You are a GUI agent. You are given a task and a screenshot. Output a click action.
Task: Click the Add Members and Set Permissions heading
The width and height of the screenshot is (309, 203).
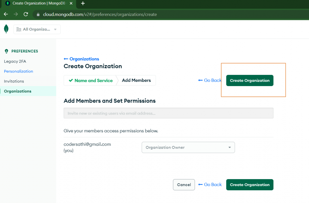point(110,101)
